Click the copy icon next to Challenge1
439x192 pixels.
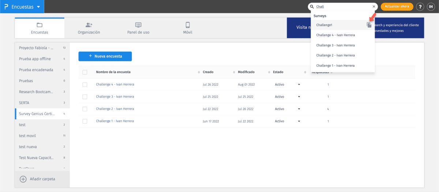click(369, 25)
